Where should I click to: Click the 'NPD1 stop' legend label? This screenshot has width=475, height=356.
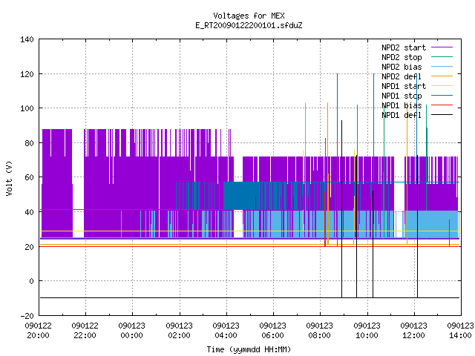tap(402, 96)
